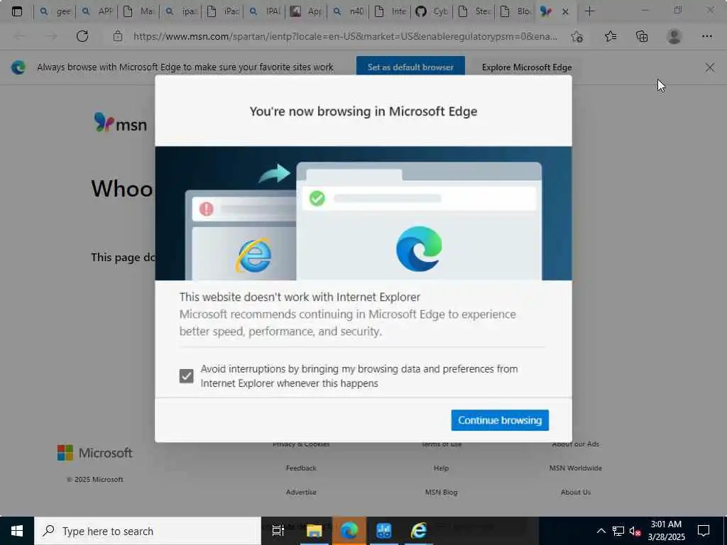Open the tab actions menu icon
Screen dimensions: 727x545
[17, 11]
